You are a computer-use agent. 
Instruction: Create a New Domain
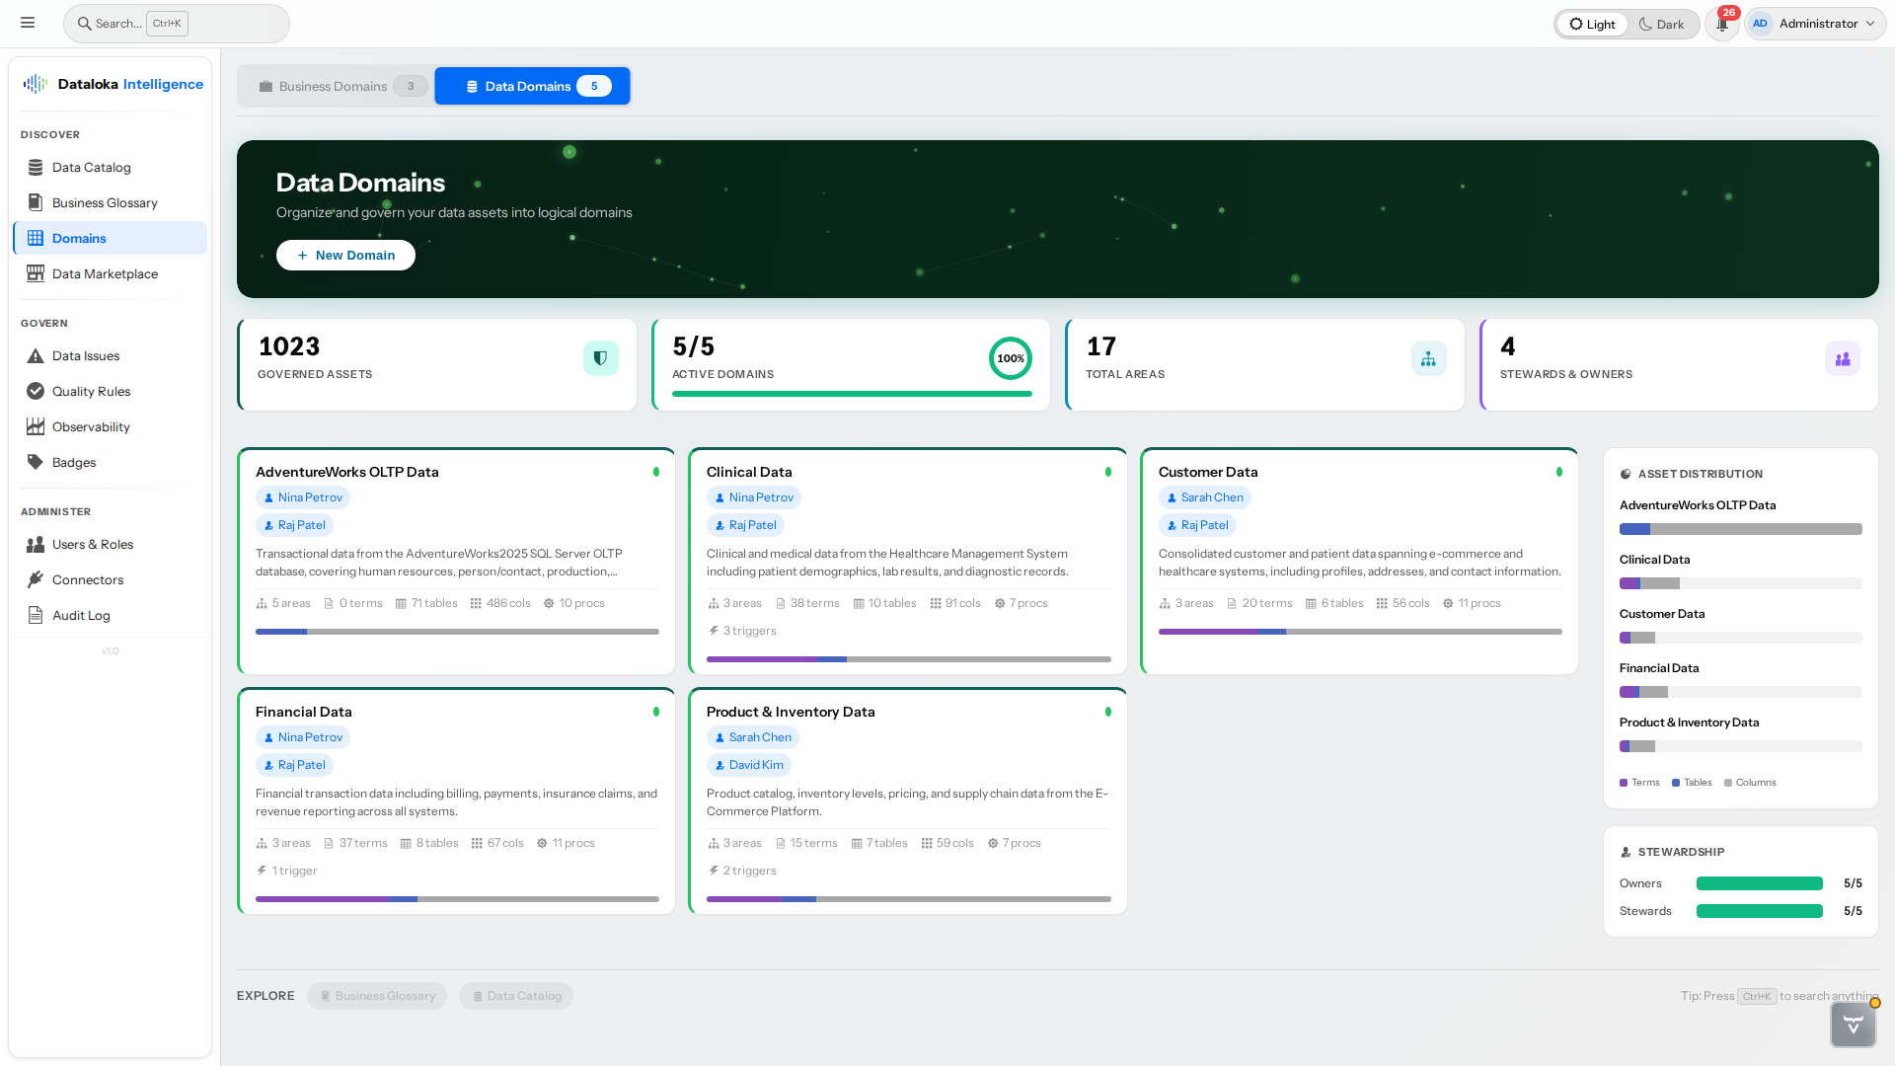coord(344,255)
